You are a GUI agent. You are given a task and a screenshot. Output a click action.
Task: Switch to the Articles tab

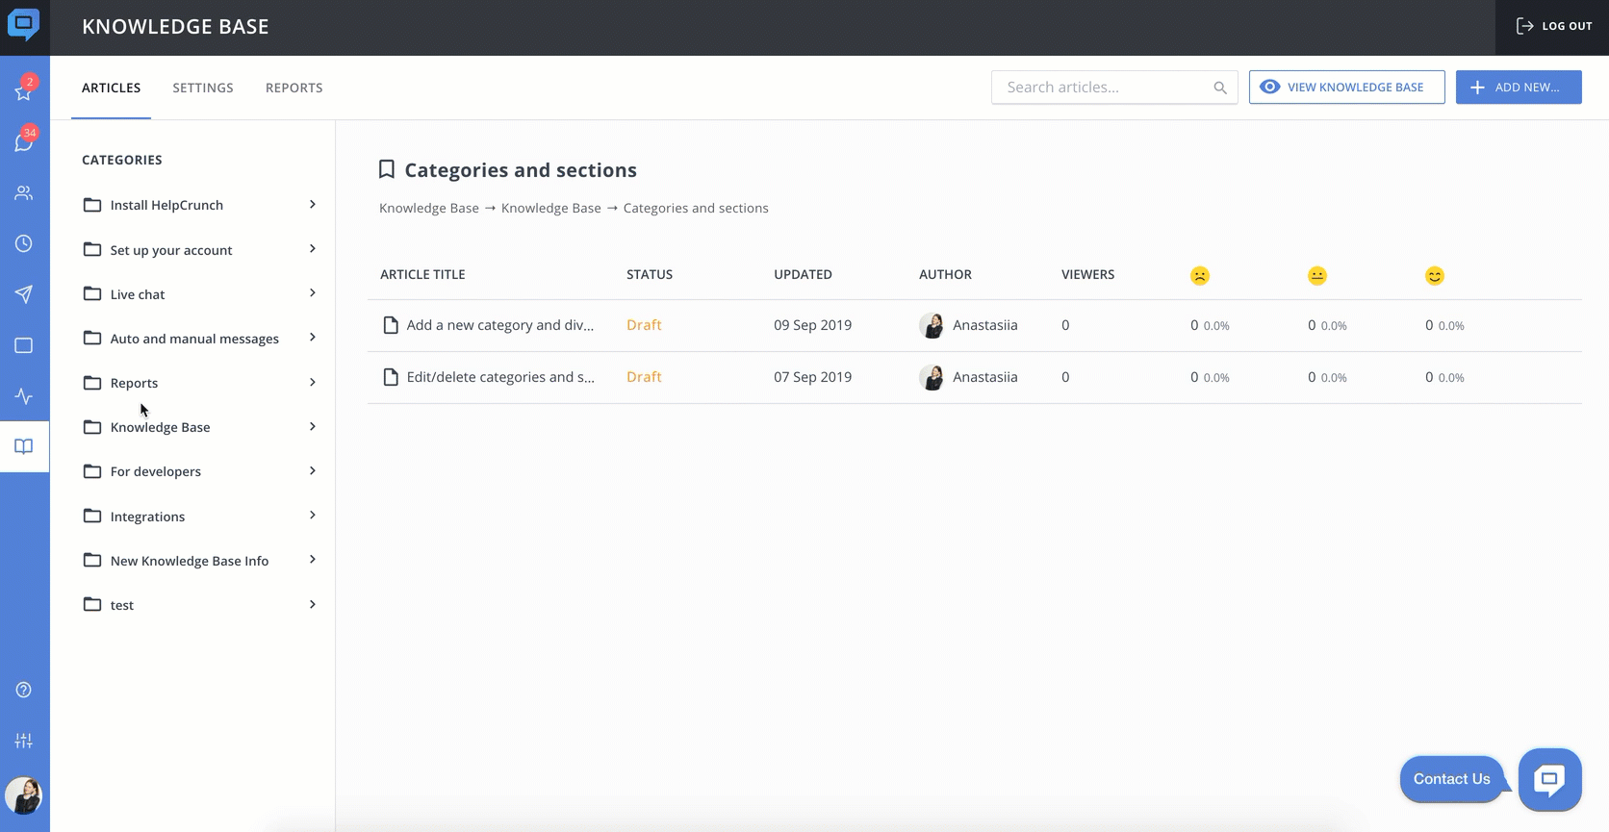coord(112,88)
